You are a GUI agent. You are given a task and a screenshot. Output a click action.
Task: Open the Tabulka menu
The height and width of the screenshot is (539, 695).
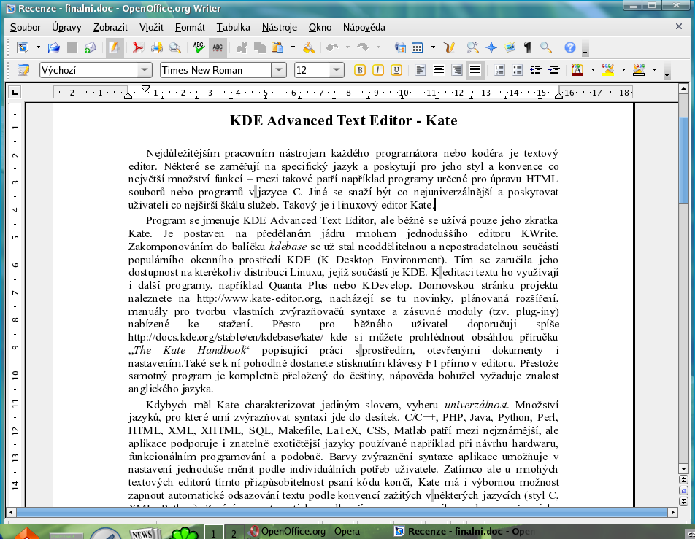pyautogui.click(x=233, y=28)
